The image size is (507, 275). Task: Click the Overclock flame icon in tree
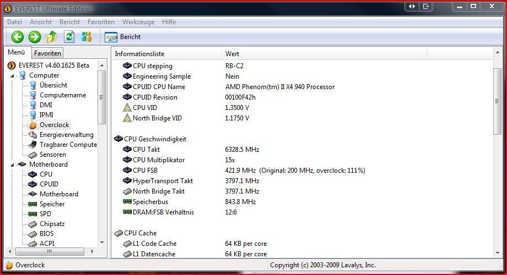click(33, 125)
